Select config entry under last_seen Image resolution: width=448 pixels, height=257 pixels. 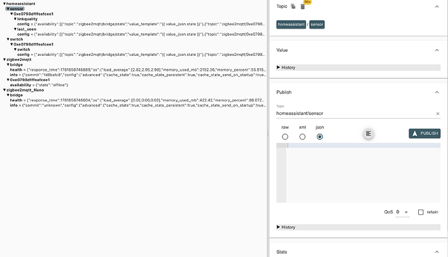141,34
